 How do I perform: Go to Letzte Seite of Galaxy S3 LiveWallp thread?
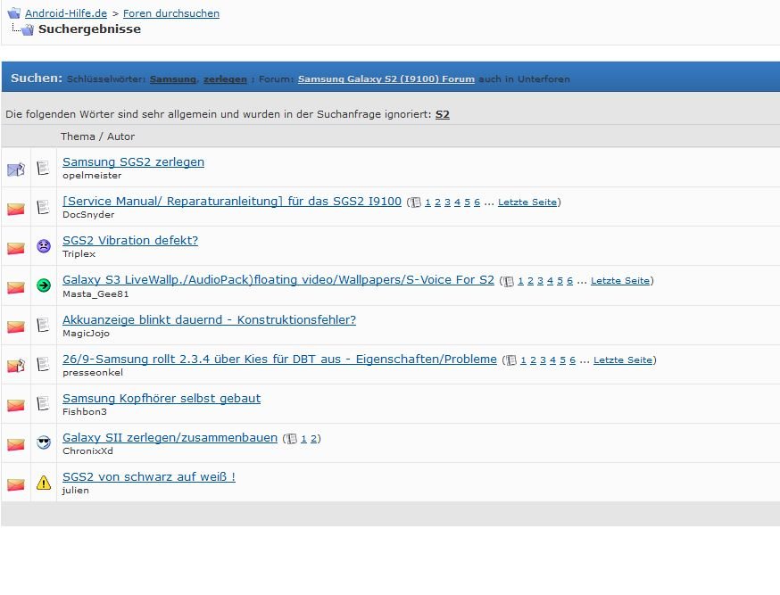pyautogui.click(x=620, y=281)
